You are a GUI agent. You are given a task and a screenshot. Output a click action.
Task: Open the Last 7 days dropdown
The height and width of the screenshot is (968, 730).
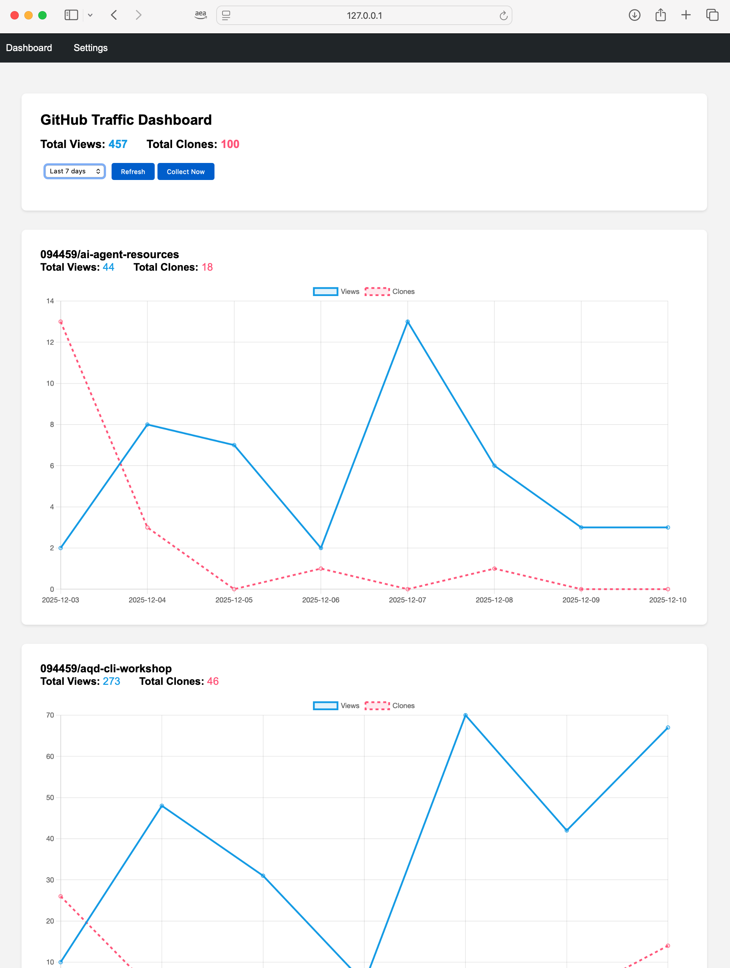click(x=74, y=171)
